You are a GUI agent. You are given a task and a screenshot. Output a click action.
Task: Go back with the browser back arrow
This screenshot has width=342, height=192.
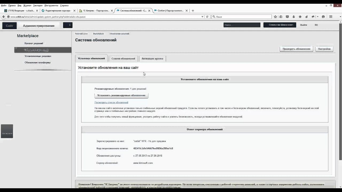3,17
